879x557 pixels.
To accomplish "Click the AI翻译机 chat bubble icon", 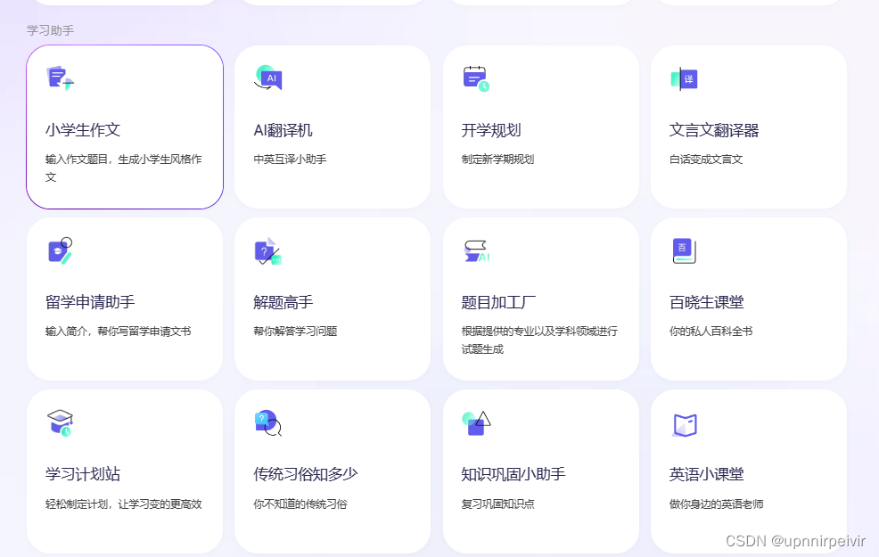I will click(x=268, y=78).
